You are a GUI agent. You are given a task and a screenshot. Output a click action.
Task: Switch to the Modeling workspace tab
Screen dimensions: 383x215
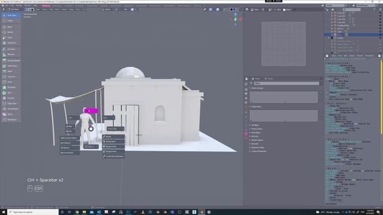click(46, 5)
